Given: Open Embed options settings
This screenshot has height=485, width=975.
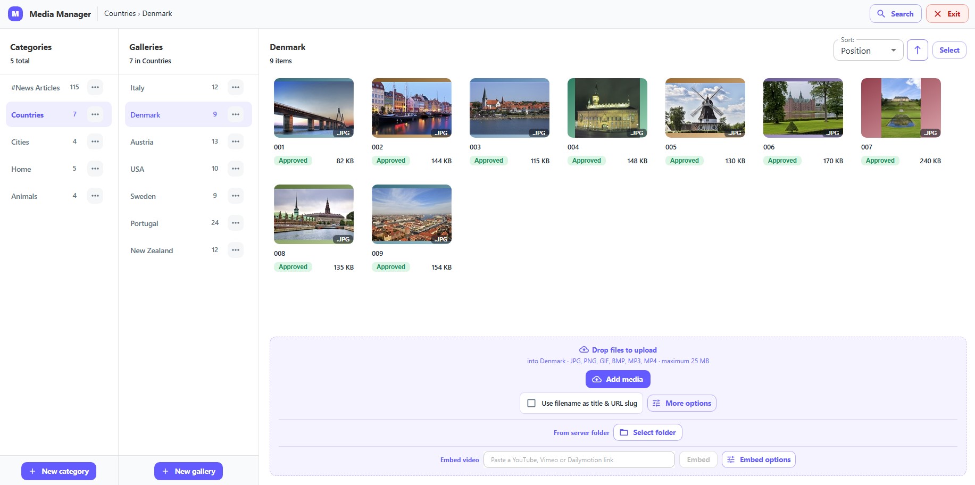Looking at the screenshot, I should click(759, 459).
